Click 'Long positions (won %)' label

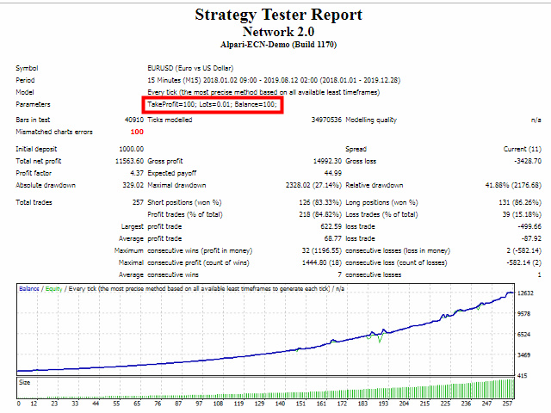click(381, 203)
